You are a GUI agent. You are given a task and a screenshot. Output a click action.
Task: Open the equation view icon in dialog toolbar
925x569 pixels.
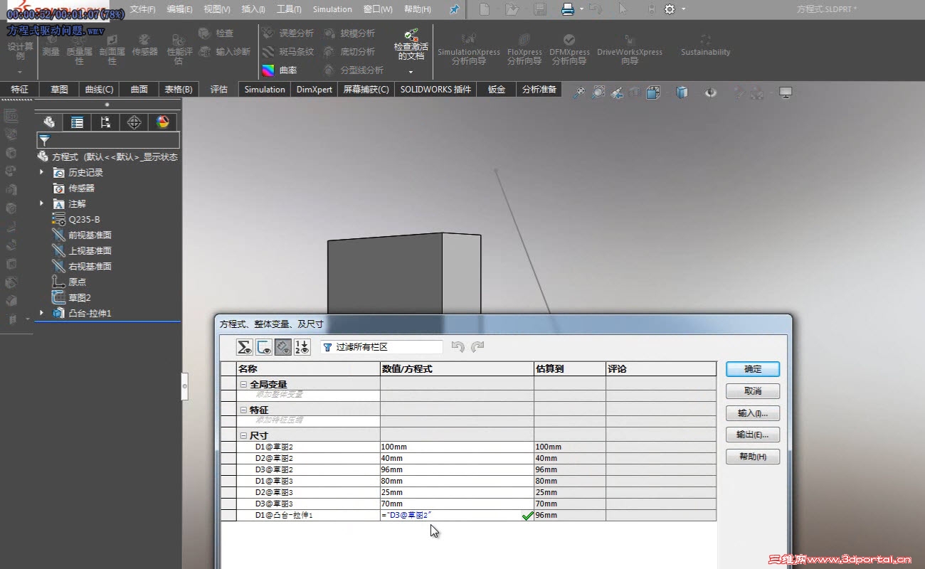pos(245,347)
